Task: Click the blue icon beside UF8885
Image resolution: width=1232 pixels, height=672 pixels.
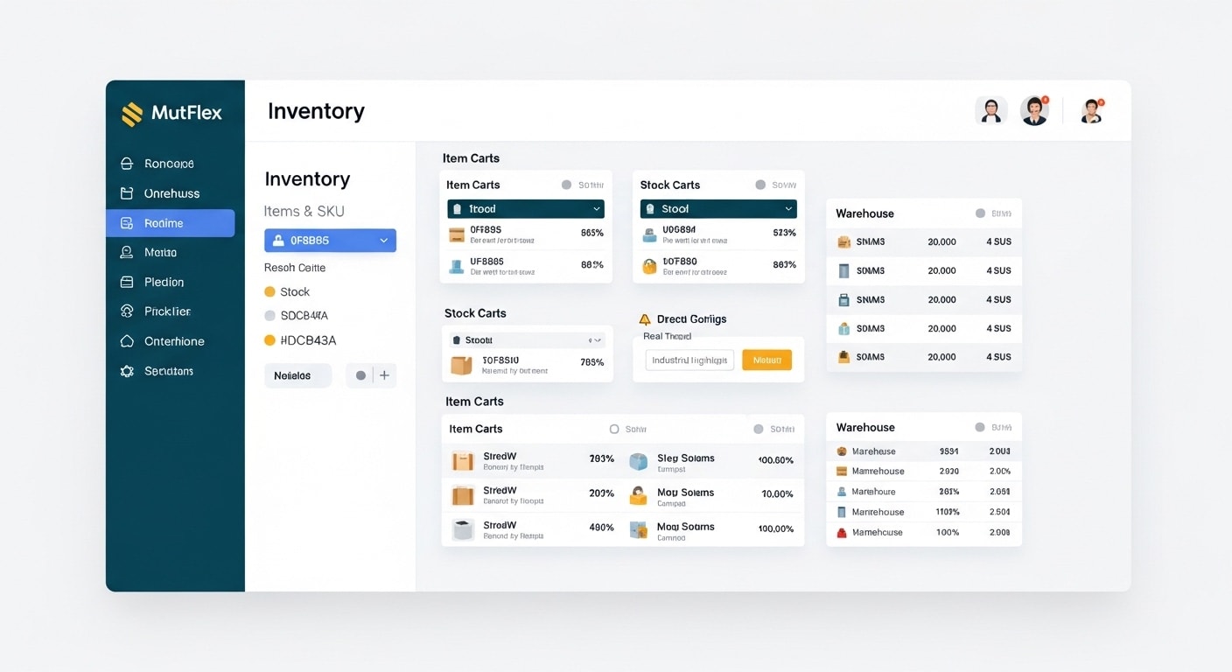Action: (x=456, y=265)
